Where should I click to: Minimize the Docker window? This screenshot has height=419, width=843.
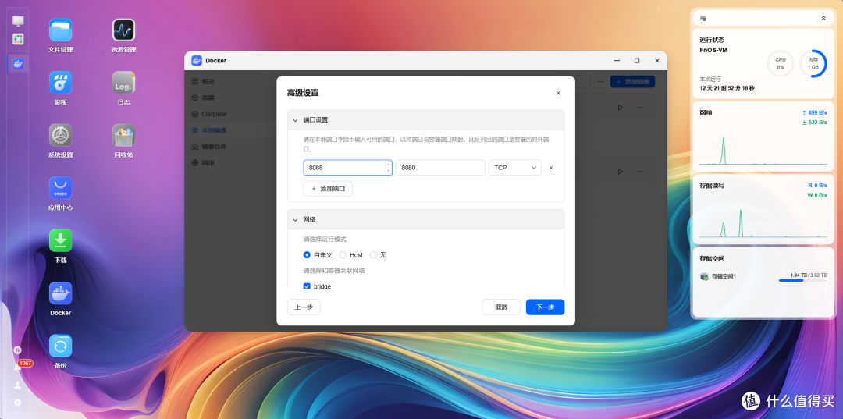pos(617,61)
